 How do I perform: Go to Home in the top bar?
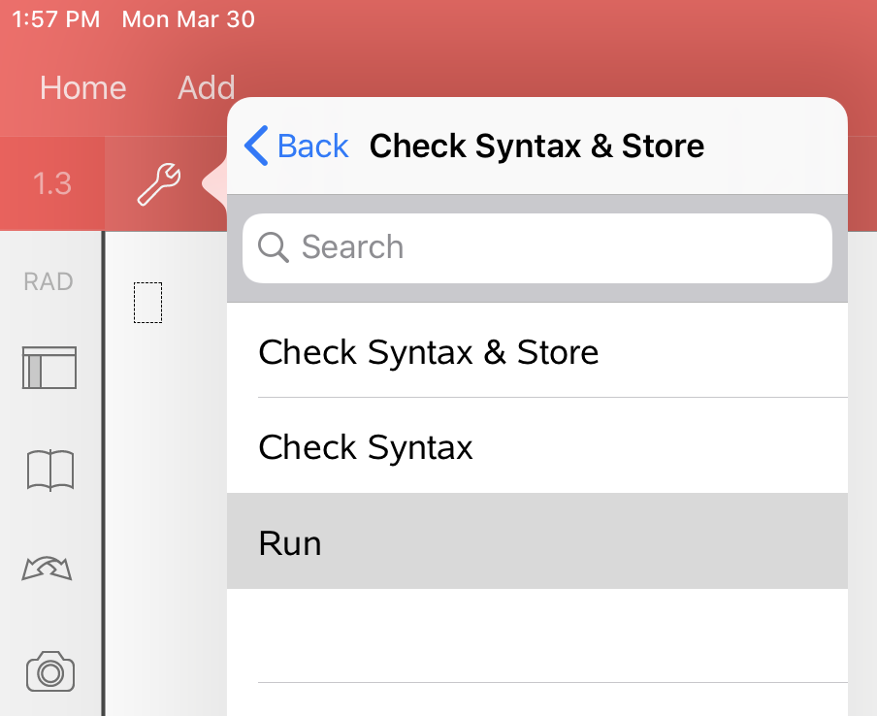click(82, 88)
